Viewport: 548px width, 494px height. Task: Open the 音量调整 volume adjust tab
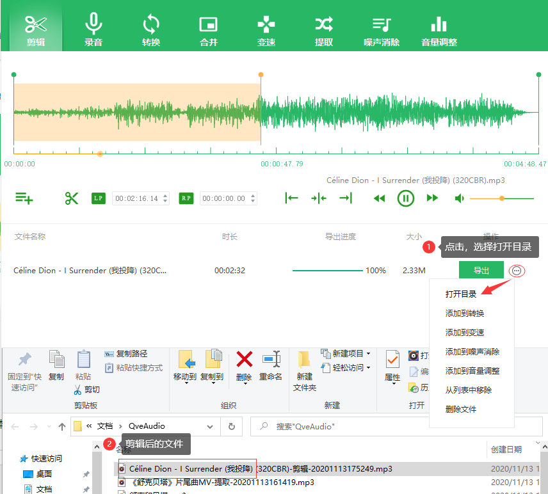[x=439, y=30]
